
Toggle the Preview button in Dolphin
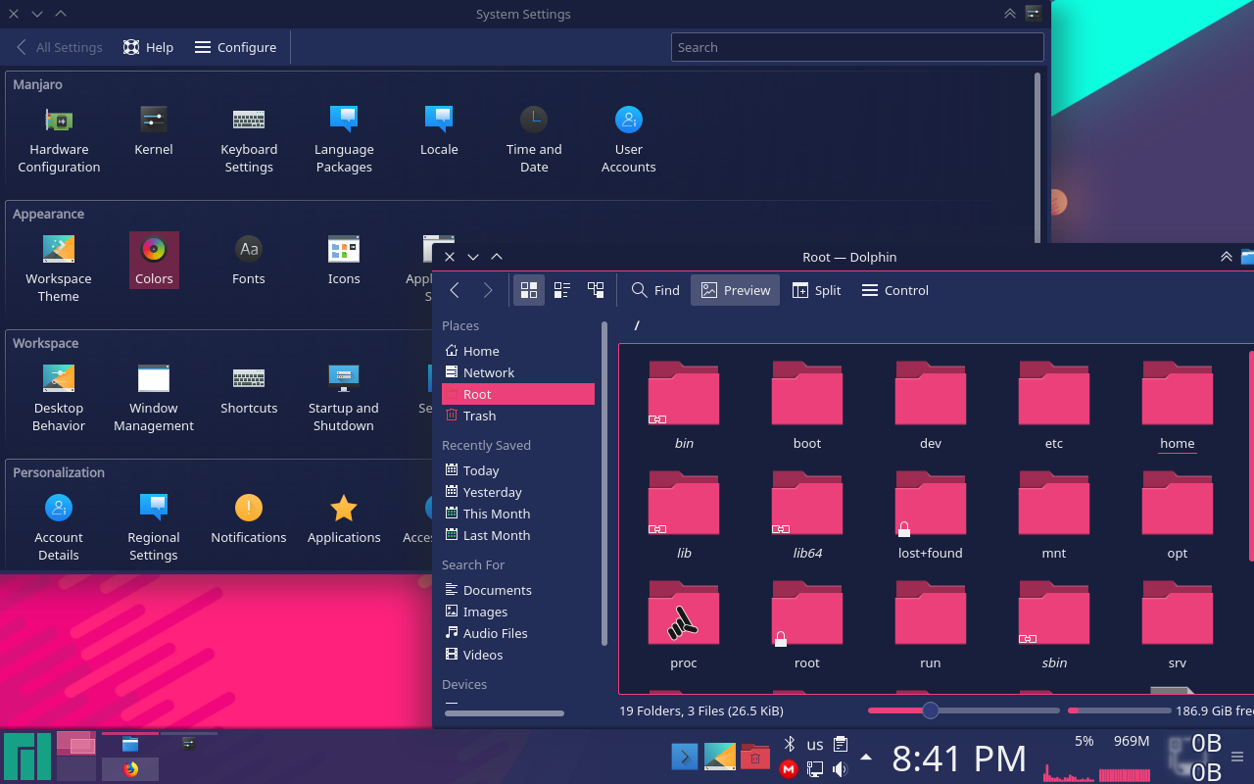736,290
